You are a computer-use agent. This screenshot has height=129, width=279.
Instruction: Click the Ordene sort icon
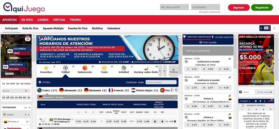tap(174, 70)
